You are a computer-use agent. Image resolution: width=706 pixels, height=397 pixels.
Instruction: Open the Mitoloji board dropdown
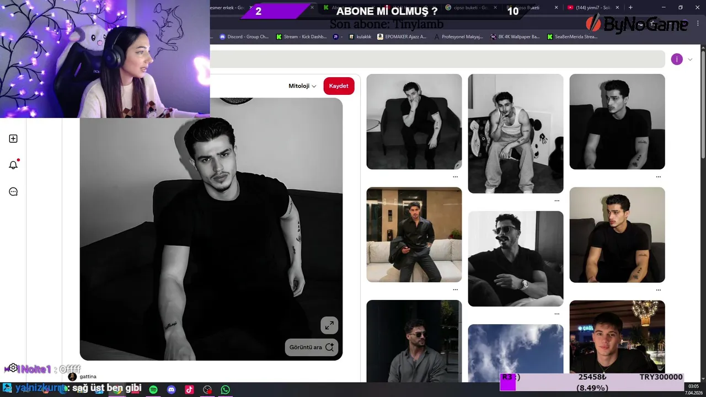[x=302, y=86]
